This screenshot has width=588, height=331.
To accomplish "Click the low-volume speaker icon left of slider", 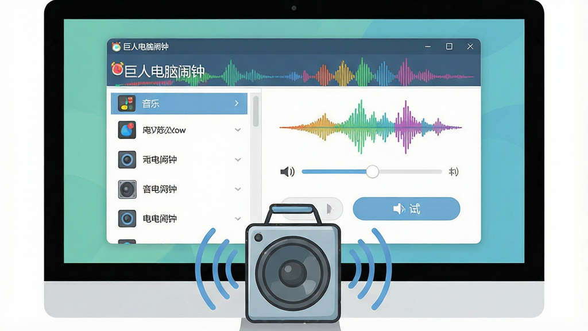I will [x=287, y=172].
